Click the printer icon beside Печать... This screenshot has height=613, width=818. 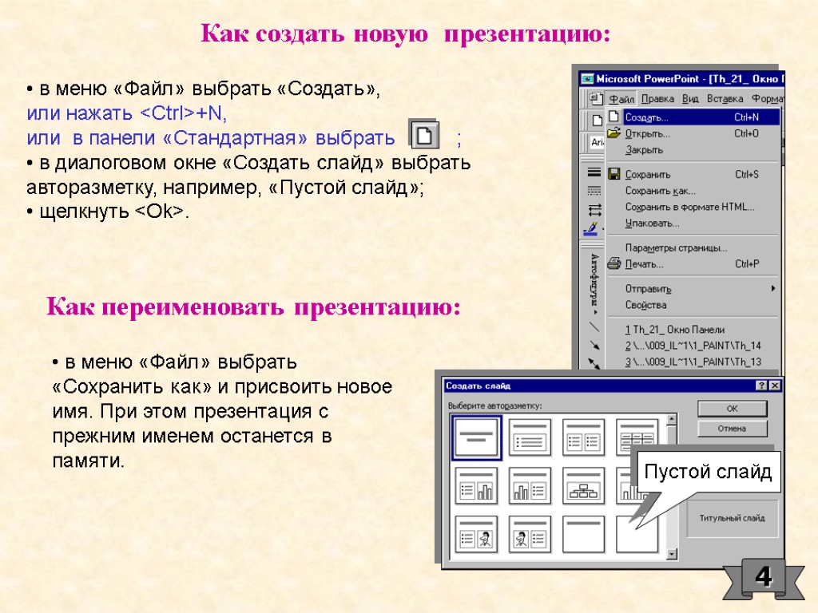tap(614, 263)
